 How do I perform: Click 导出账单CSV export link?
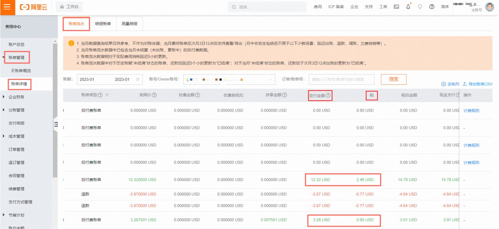[477, 84]
